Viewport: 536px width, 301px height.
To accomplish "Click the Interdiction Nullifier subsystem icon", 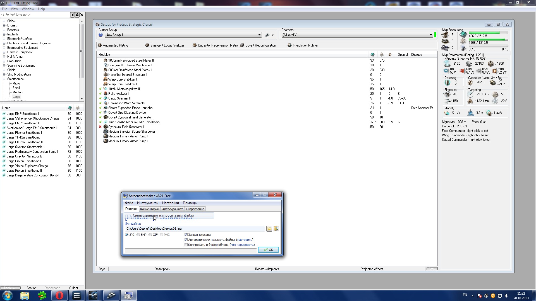I will tap(289, 45).
